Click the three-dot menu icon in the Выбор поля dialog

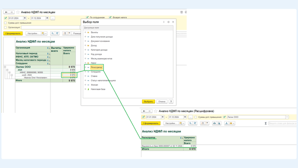(x=164, y=22)
